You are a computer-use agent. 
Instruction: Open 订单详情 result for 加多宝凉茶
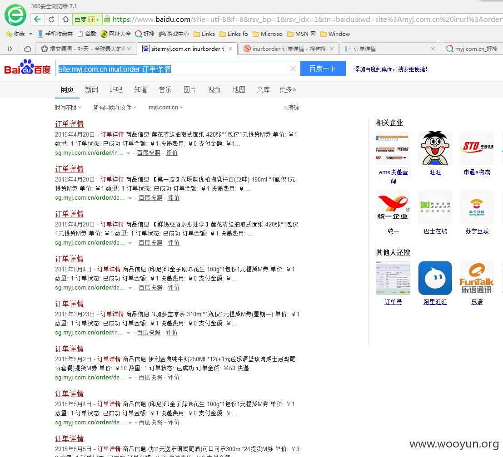tap(69, 304)
